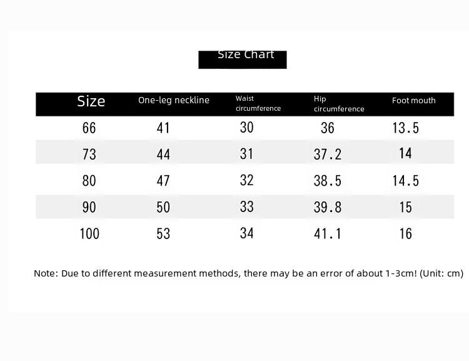Select size 80 row label
The image size is (469, 361).
89,181
